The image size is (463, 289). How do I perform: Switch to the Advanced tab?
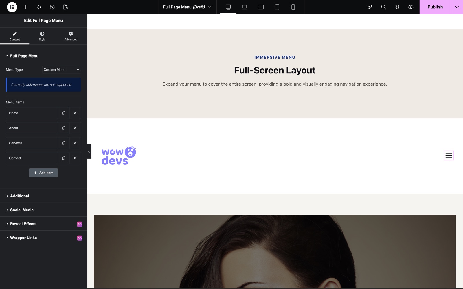71,36
